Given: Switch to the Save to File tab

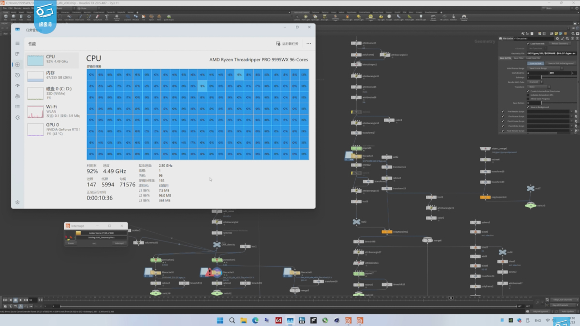Looking at the screenshot, I should tap(505, 58).
